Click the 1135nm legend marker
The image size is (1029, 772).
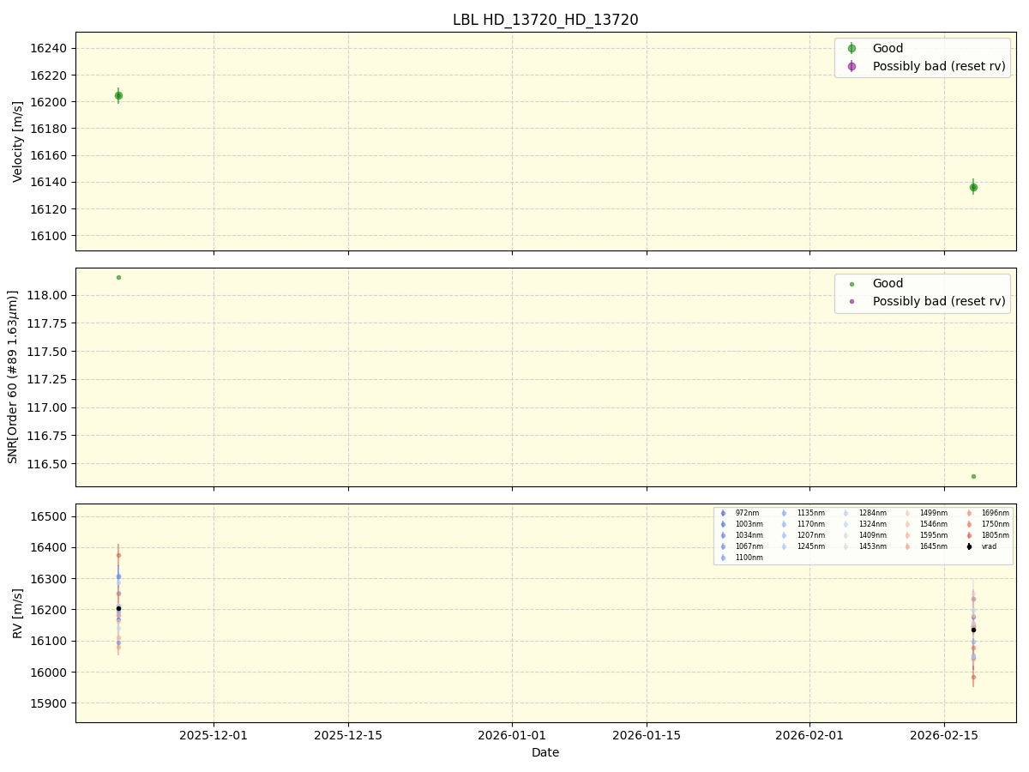pos(784,513)
